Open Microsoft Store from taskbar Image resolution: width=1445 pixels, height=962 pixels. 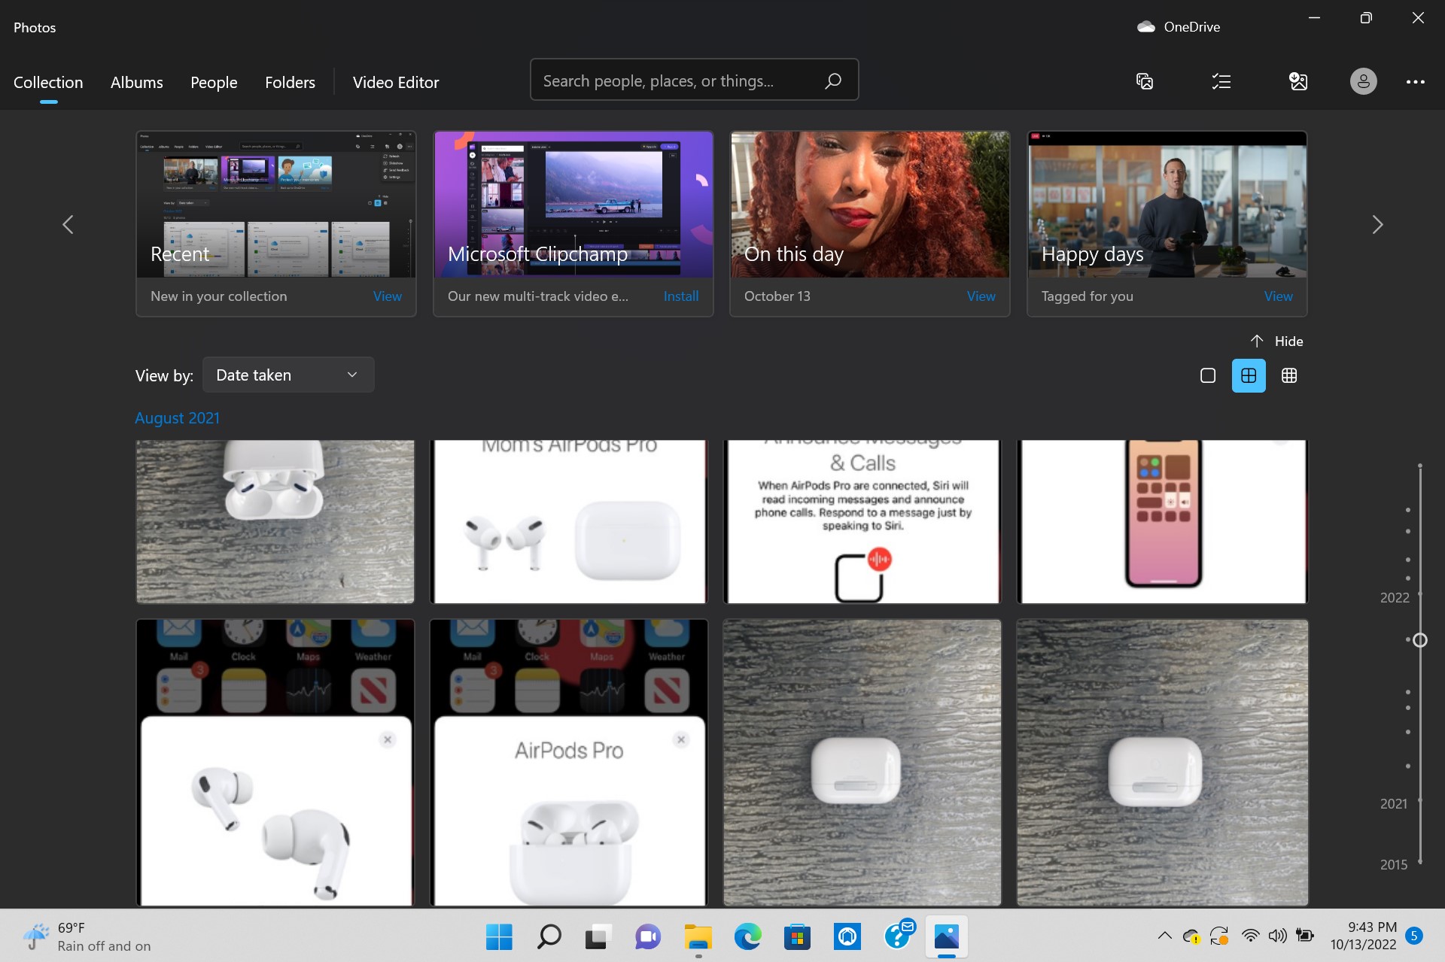pyautogui.click(x=797, y=936)
